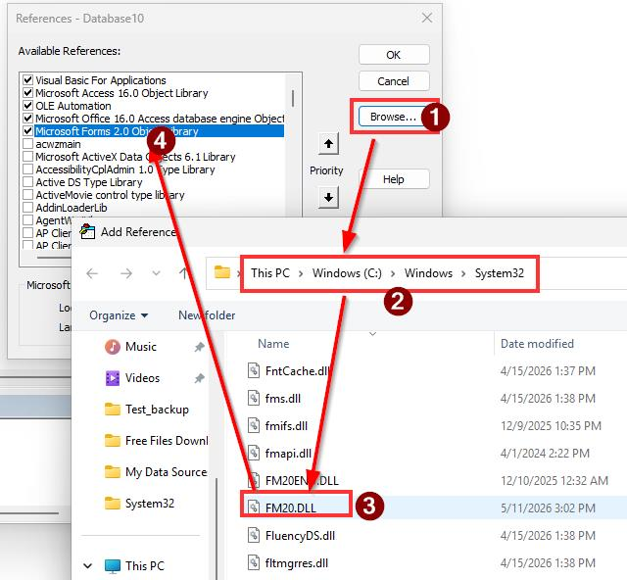Image resolution: width=627 pixels, height=580 pixels.
Task: Select This PC in navigation pane
Action: click(x=144, y=565)
